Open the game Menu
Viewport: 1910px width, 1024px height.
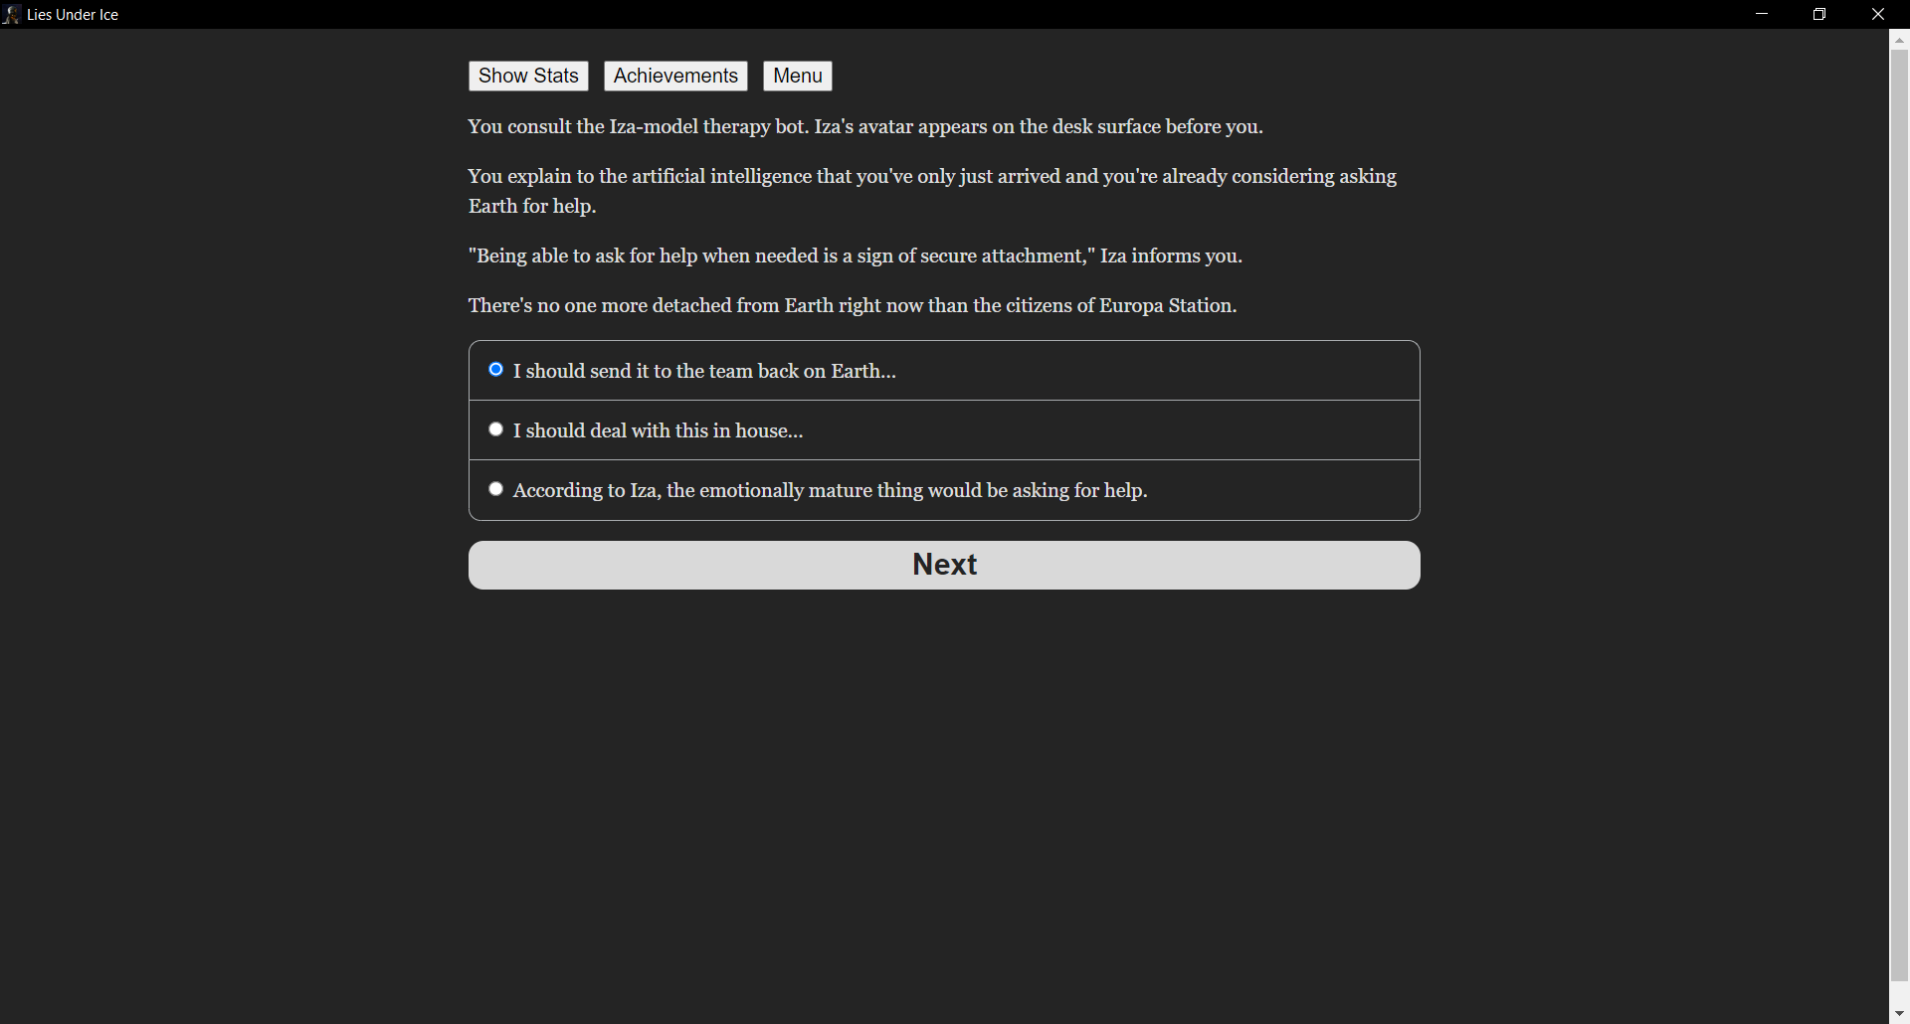coord(798,77)
